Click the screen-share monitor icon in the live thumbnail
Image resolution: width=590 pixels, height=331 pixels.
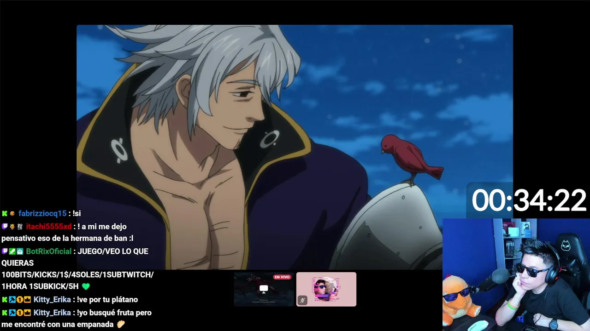264,289
